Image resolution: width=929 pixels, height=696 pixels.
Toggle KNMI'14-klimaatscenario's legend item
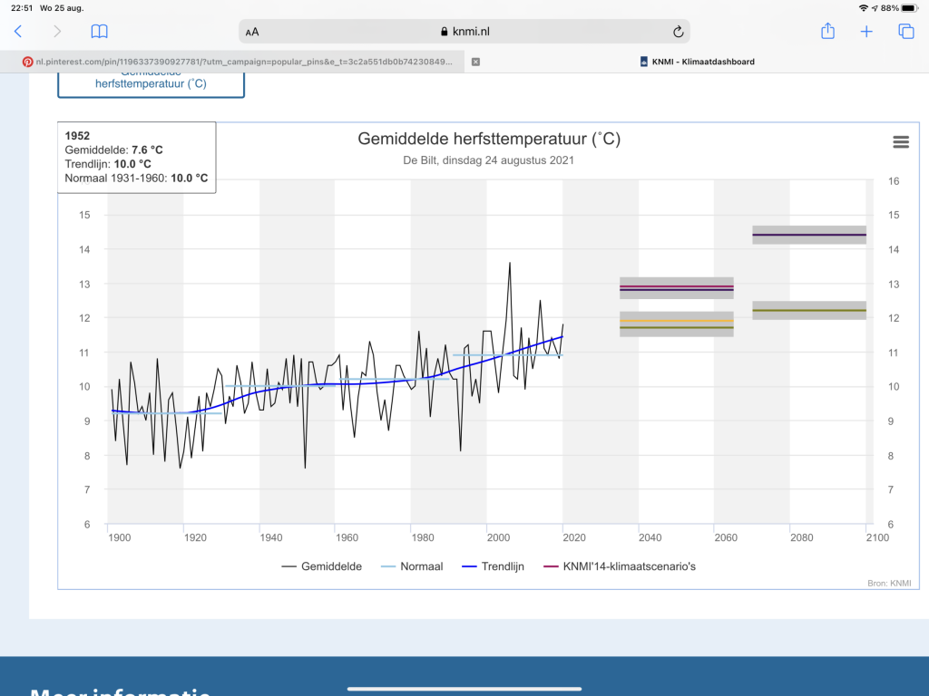[x=620, y=566]
